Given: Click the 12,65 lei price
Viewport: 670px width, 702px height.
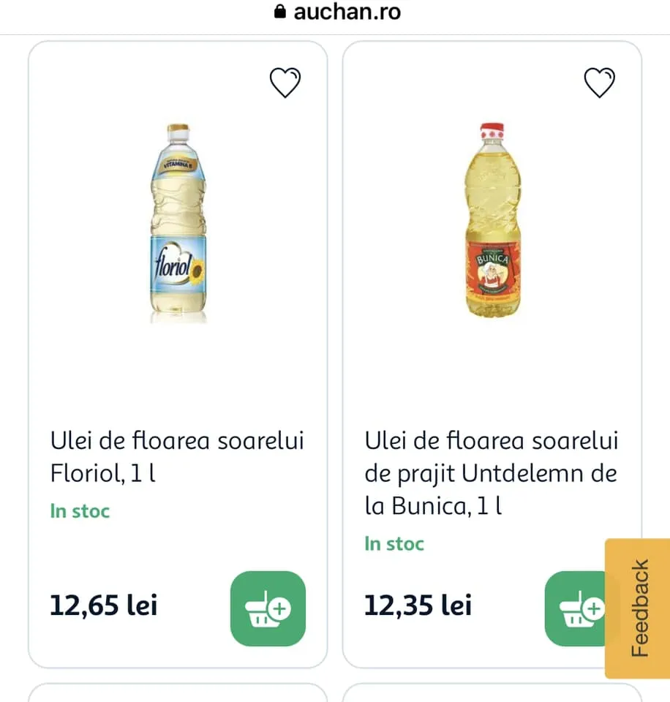Looking at the screenshot, I should click(103, 605).
